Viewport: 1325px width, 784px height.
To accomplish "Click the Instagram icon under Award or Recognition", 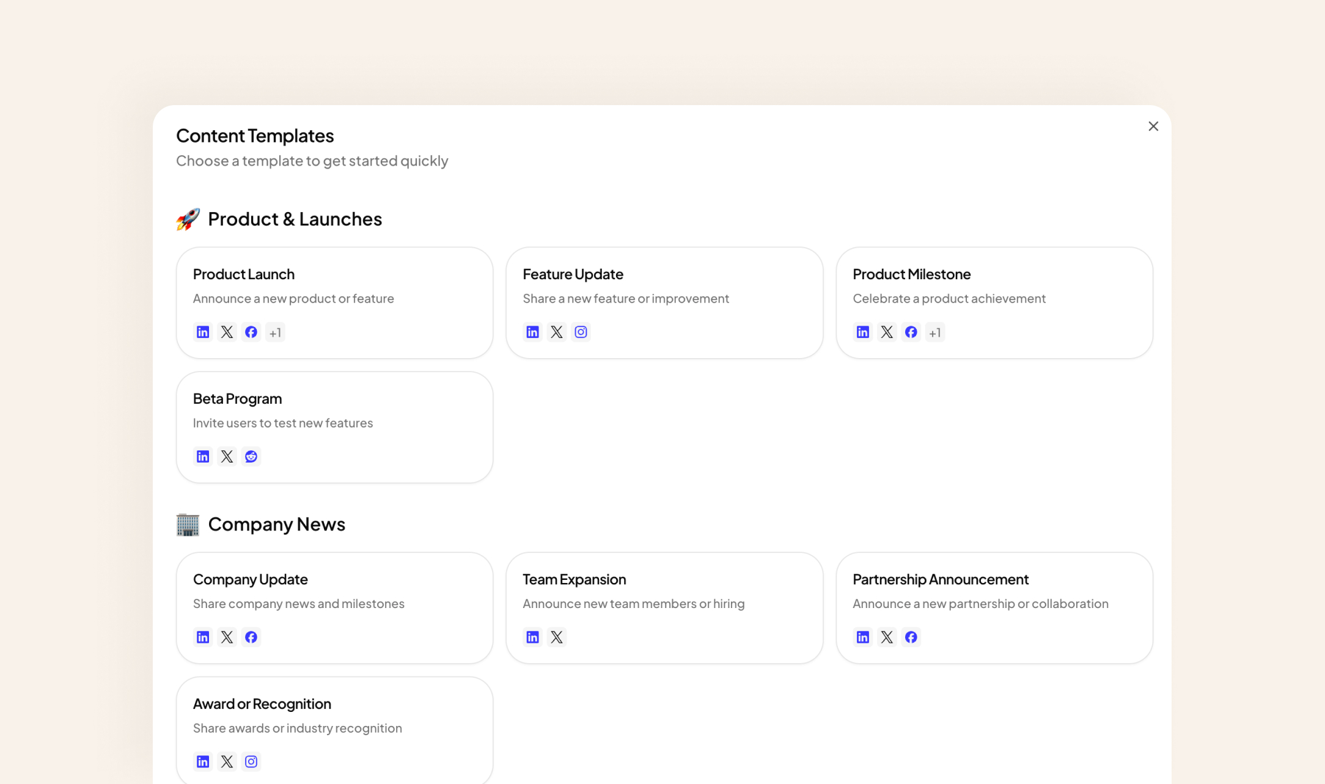I will point(251,761).
